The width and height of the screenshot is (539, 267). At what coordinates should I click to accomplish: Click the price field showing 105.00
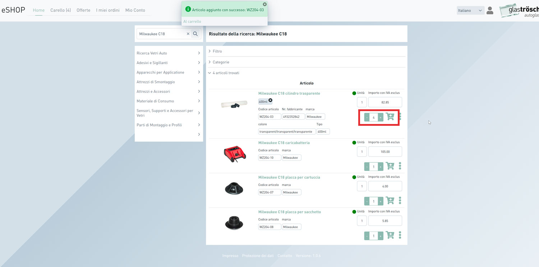385,152
